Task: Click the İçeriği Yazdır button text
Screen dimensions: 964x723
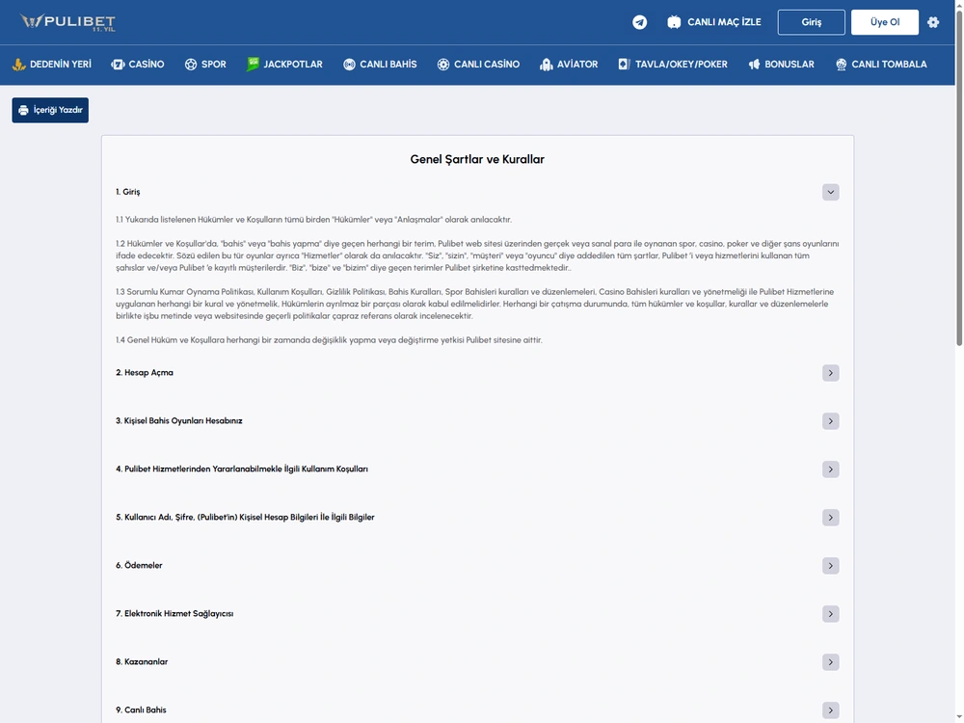Action: point(58,110)
